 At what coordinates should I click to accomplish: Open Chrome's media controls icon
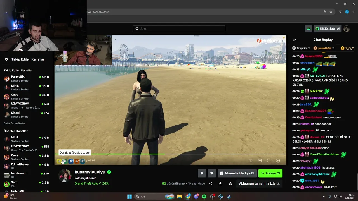pos(340,12)
